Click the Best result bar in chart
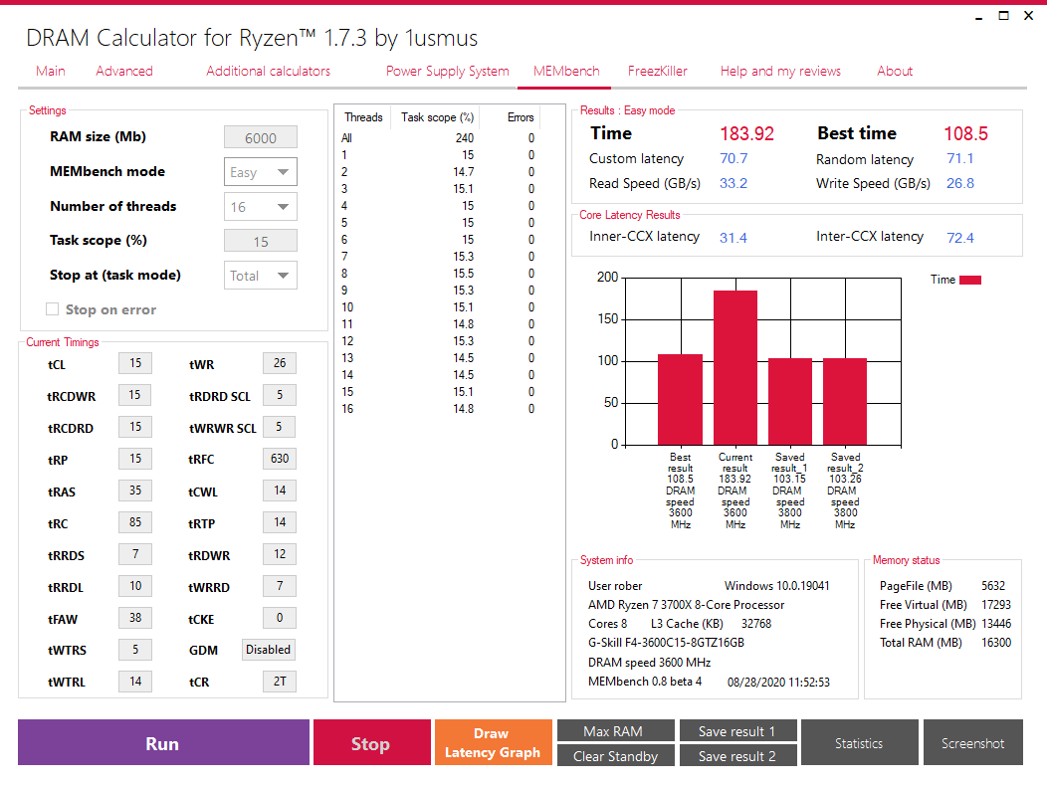The image size is (1047, 787). click(681, 400)
